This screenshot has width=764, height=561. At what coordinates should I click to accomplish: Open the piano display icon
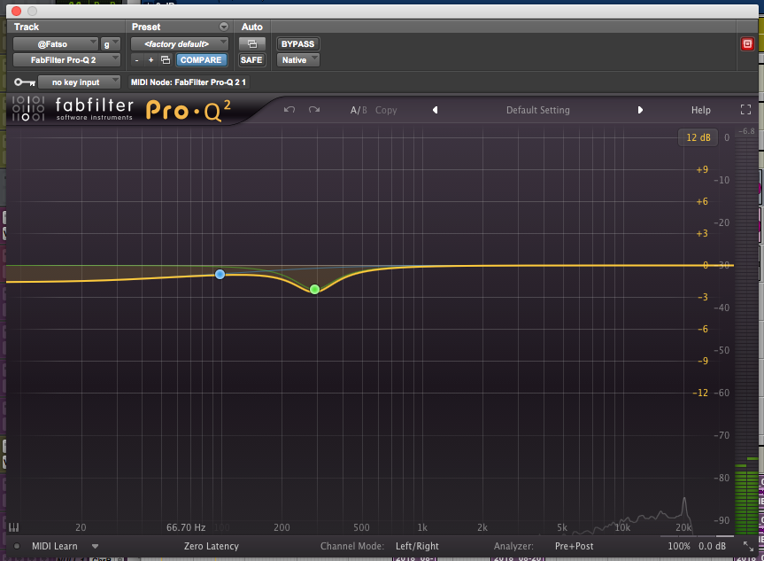(13, 526)
